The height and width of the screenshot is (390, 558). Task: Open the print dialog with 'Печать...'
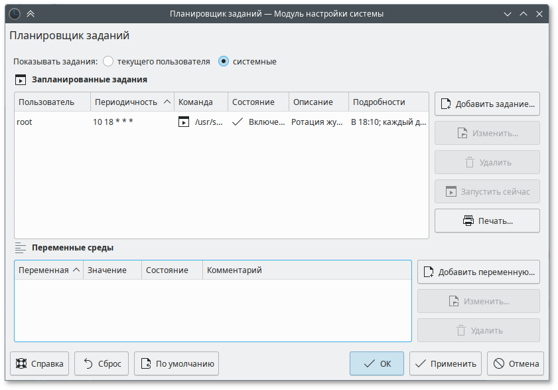pyautogui.click(x=487, y=221)
